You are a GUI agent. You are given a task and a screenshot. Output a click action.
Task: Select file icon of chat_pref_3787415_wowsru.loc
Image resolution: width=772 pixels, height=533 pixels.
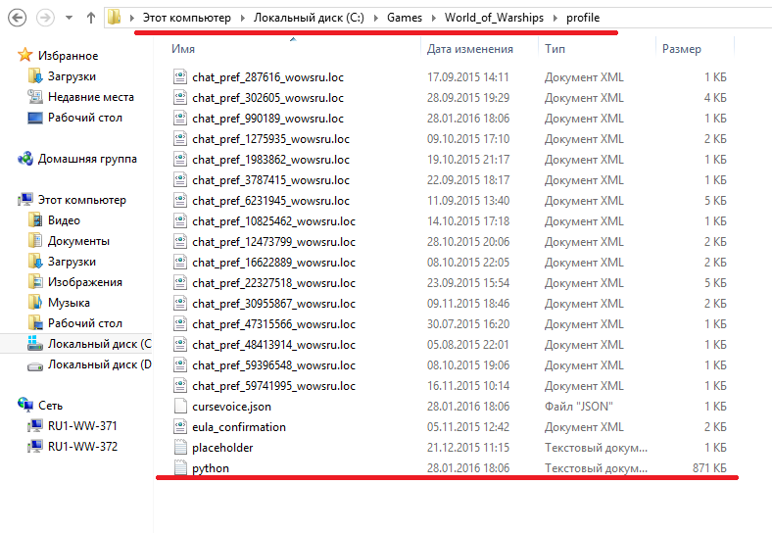[x=180, y=180]
